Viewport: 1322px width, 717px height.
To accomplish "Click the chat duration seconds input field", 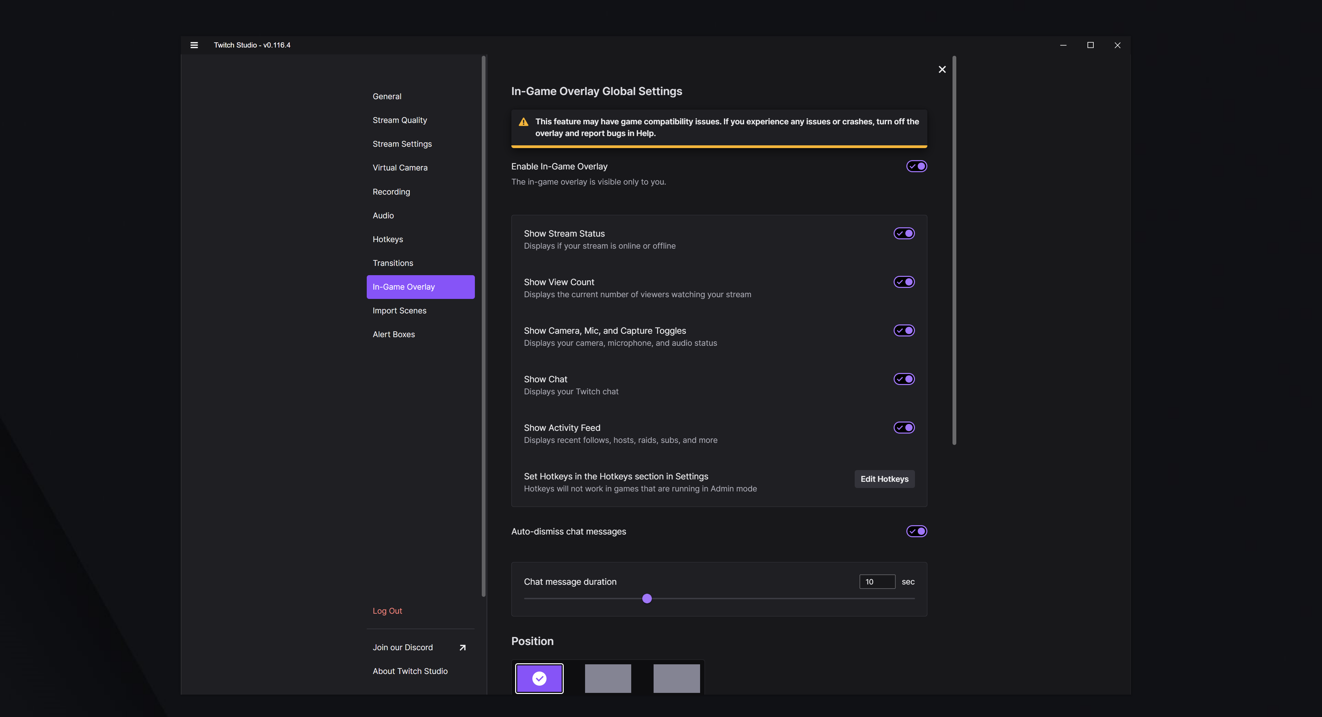I will pyautogui.click(x=877, y=582).
